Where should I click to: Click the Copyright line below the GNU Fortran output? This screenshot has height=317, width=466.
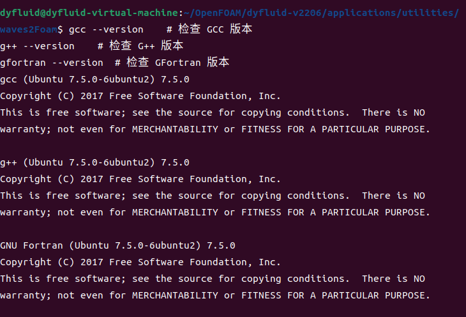(x=140, y=262)
